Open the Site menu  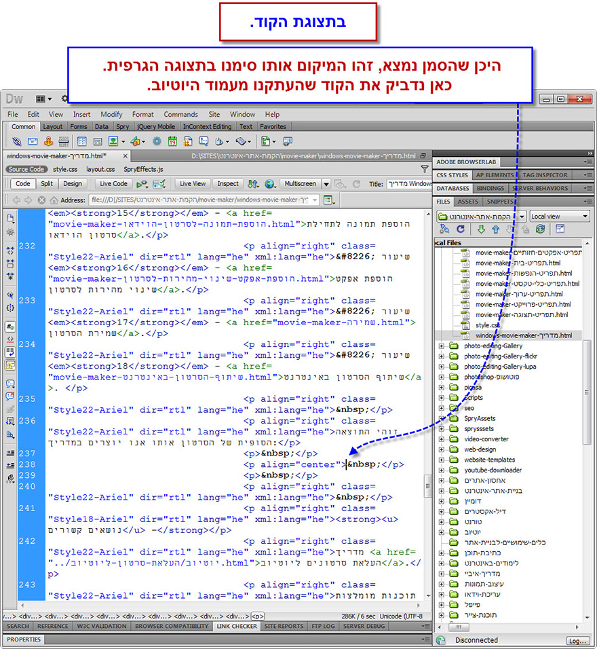[x=214, y=114]
